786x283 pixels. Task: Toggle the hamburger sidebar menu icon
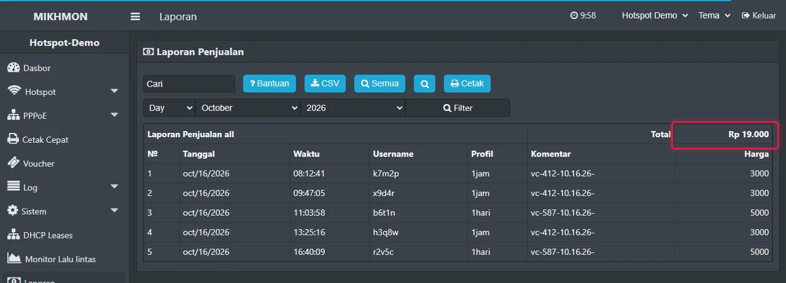pos(135,17)
